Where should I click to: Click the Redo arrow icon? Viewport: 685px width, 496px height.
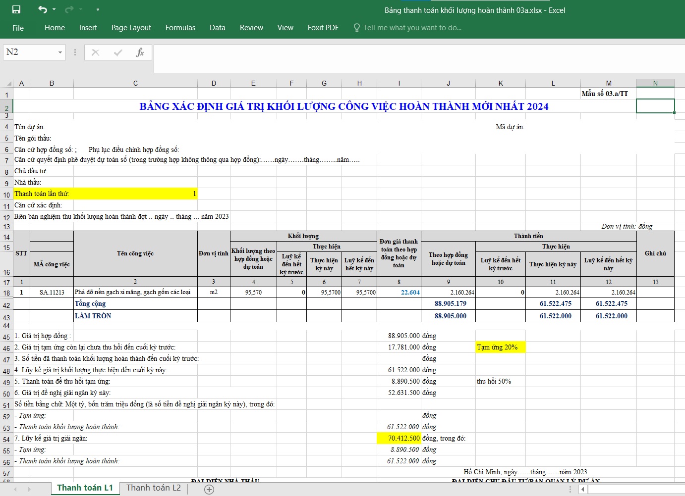[69, 9]
